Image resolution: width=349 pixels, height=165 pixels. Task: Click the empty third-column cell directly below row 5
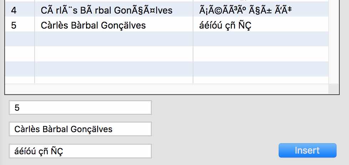pyautogui.click(x=261, y=39)
